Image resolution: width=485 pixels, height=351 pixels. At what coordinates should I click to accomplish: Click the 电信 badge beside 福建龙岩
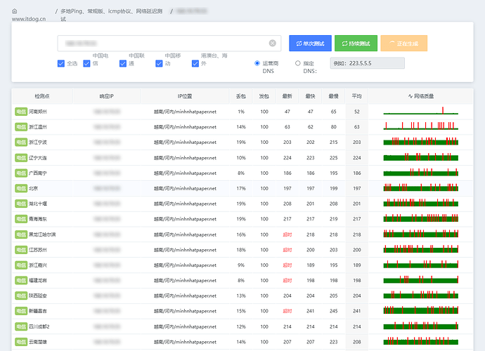(x=21, y=281)
